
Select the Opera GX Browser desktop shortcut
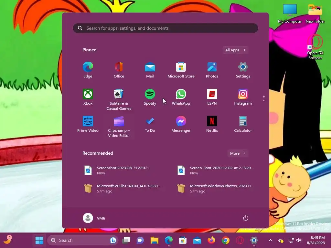pyautogui.click(x=315, y=47)
